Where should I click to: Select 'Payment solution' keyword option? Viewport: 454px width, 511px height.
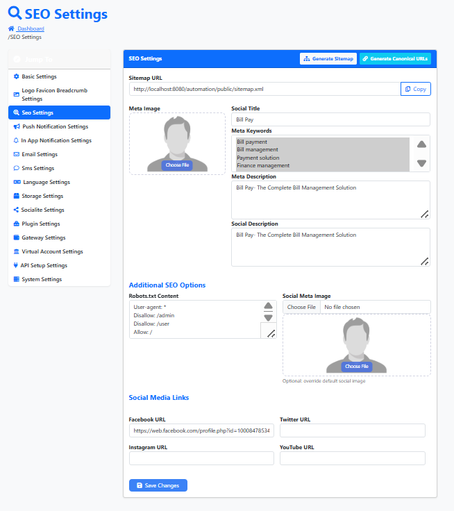click(323, 158)
